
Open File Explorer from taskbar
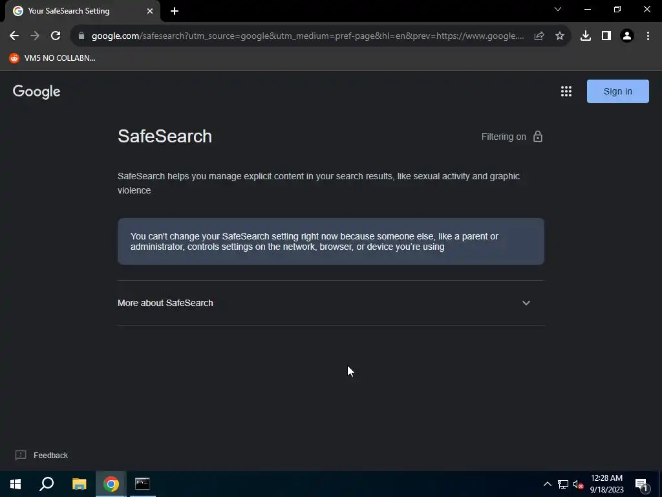[79, 484]
